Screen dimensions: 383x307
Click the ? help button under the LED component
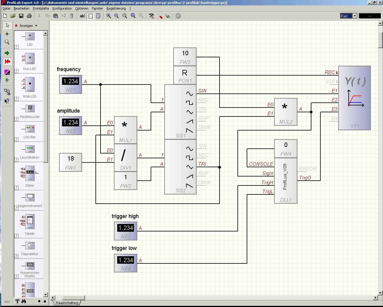[x=16, y=46]
